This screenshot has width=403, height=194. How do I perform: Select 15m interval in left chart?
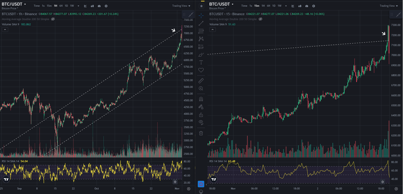point(49,6)
